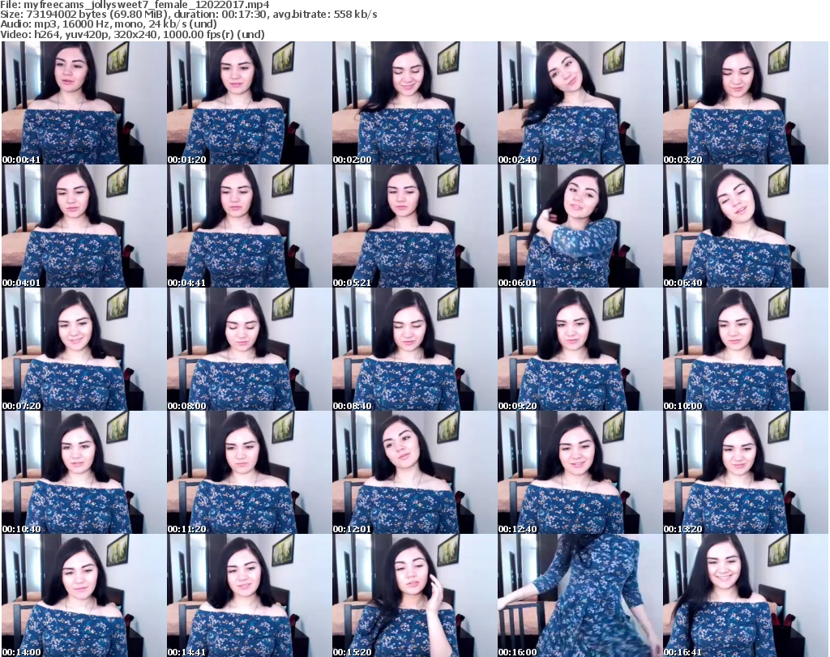Select the thumbnail frame stamped 00:10:40
The width and height of the screenshot is (830, 657).
[83, 472]
